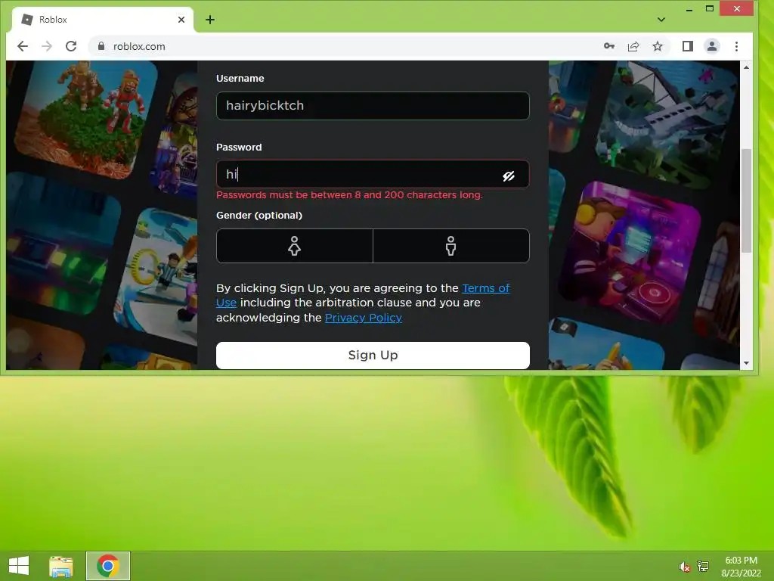Click the Chrome taskbar icon
774x581 pixels.
click(108, 566)
